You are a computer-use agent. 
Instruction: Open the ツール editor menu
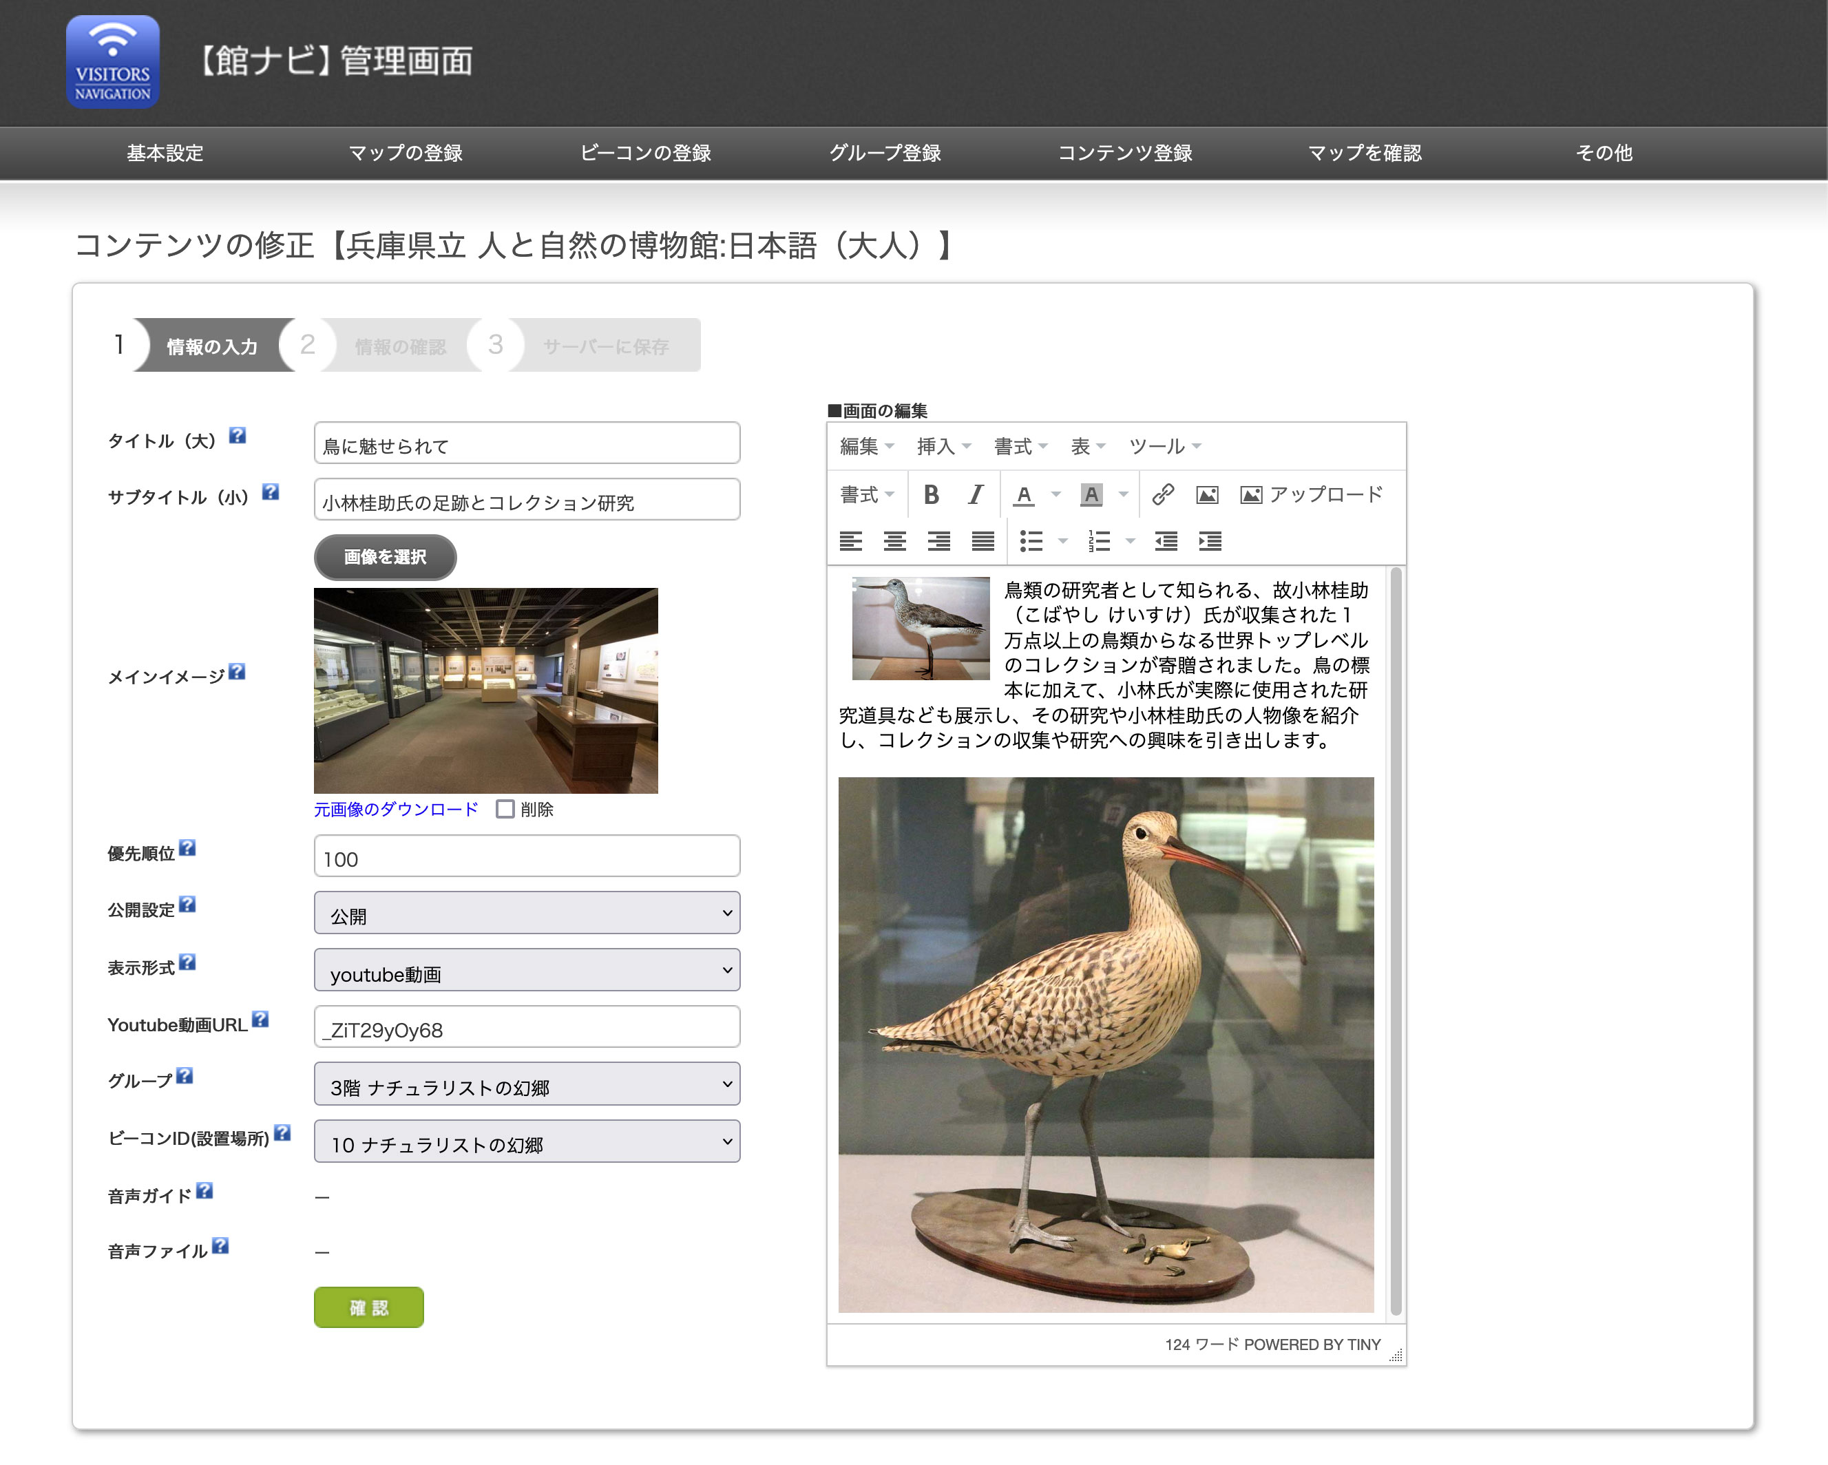click(1165, 446)
